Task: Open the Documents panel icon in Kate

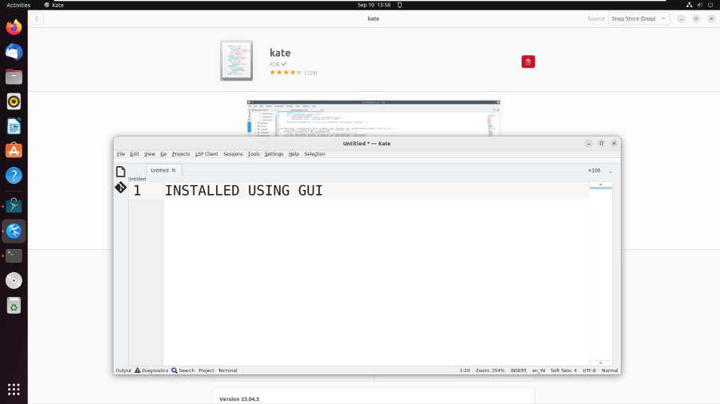Action: tap(120, 172)
